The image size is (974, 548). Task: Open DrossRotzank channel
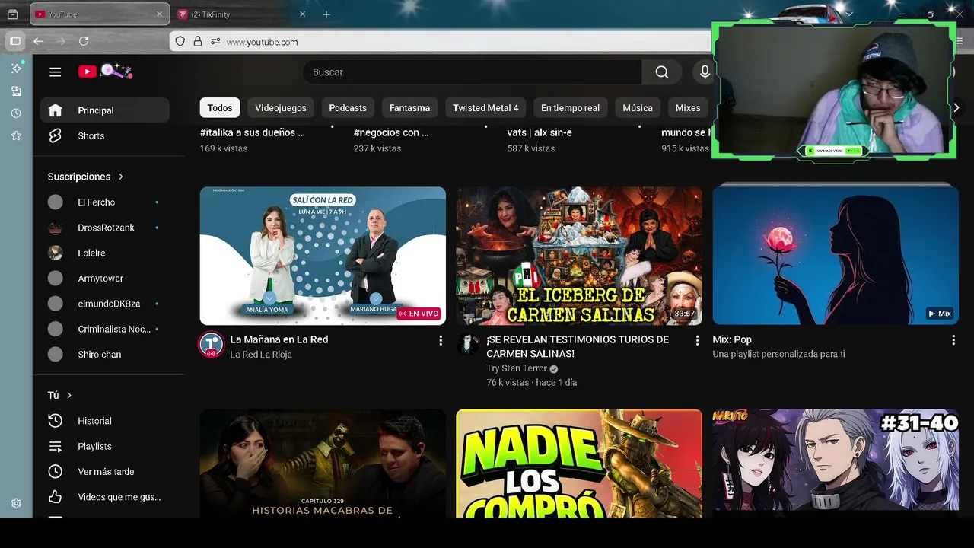(x=105, y=228)
